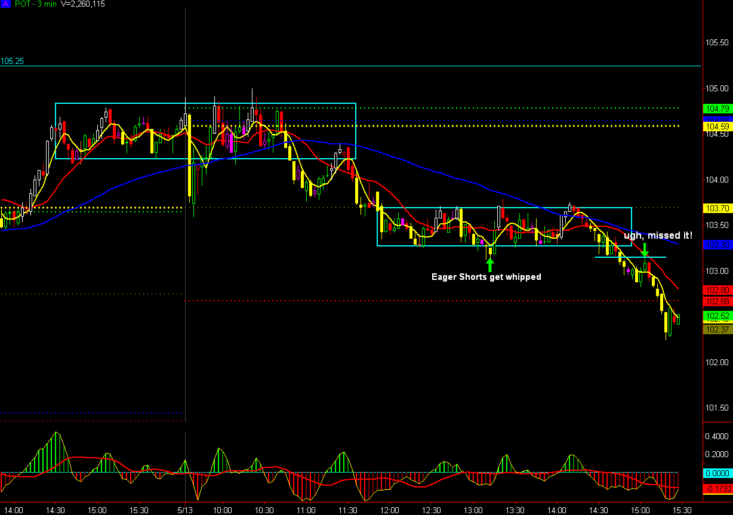Click the 0.2000 oscillator axis label
The height and width of the screenshot is (515, 733).
coord(717,454)
